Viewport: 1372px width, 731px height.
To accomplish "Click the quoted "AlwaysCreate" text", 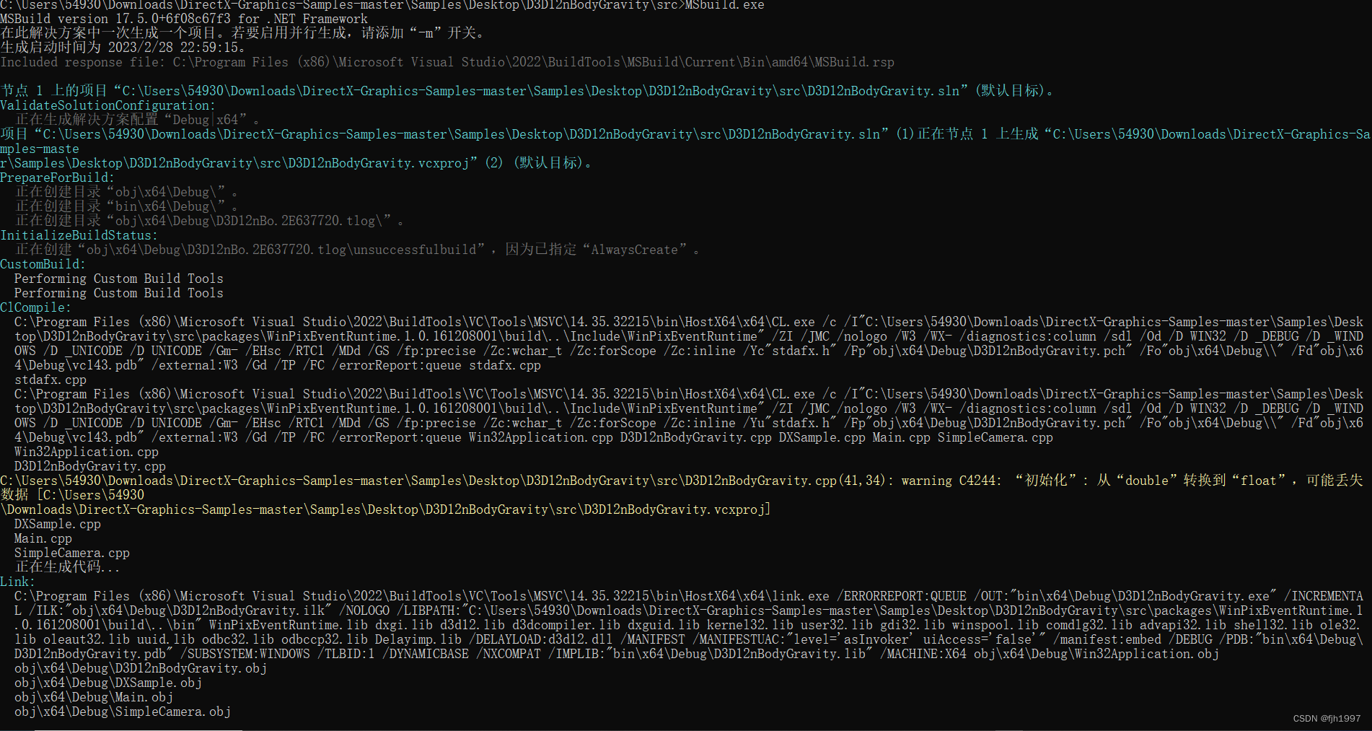I will tap(635, 250).
